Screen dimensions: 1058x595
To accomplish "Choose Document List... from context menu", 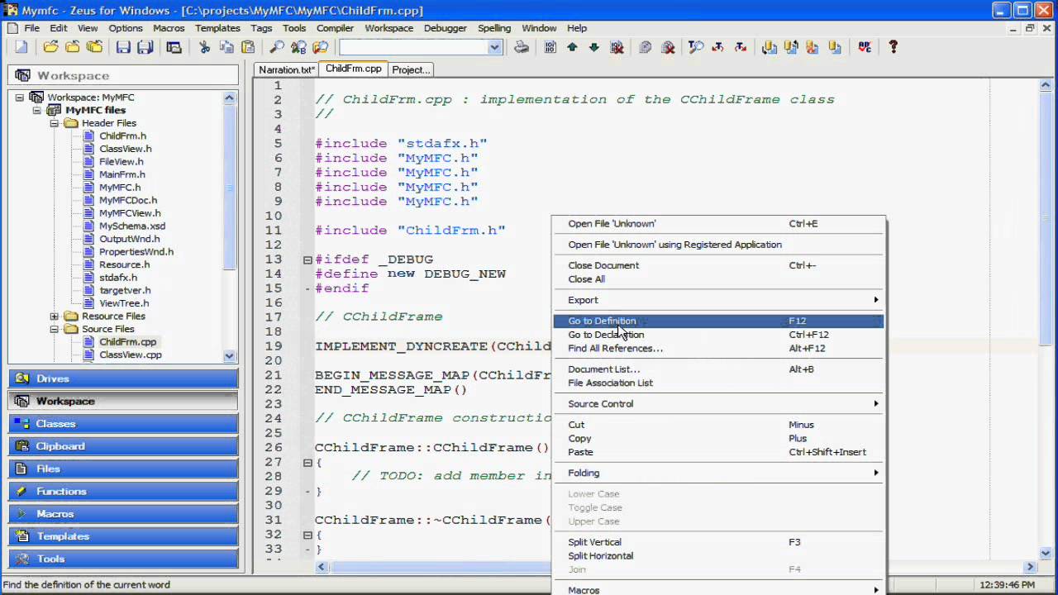I will (719, 369).
